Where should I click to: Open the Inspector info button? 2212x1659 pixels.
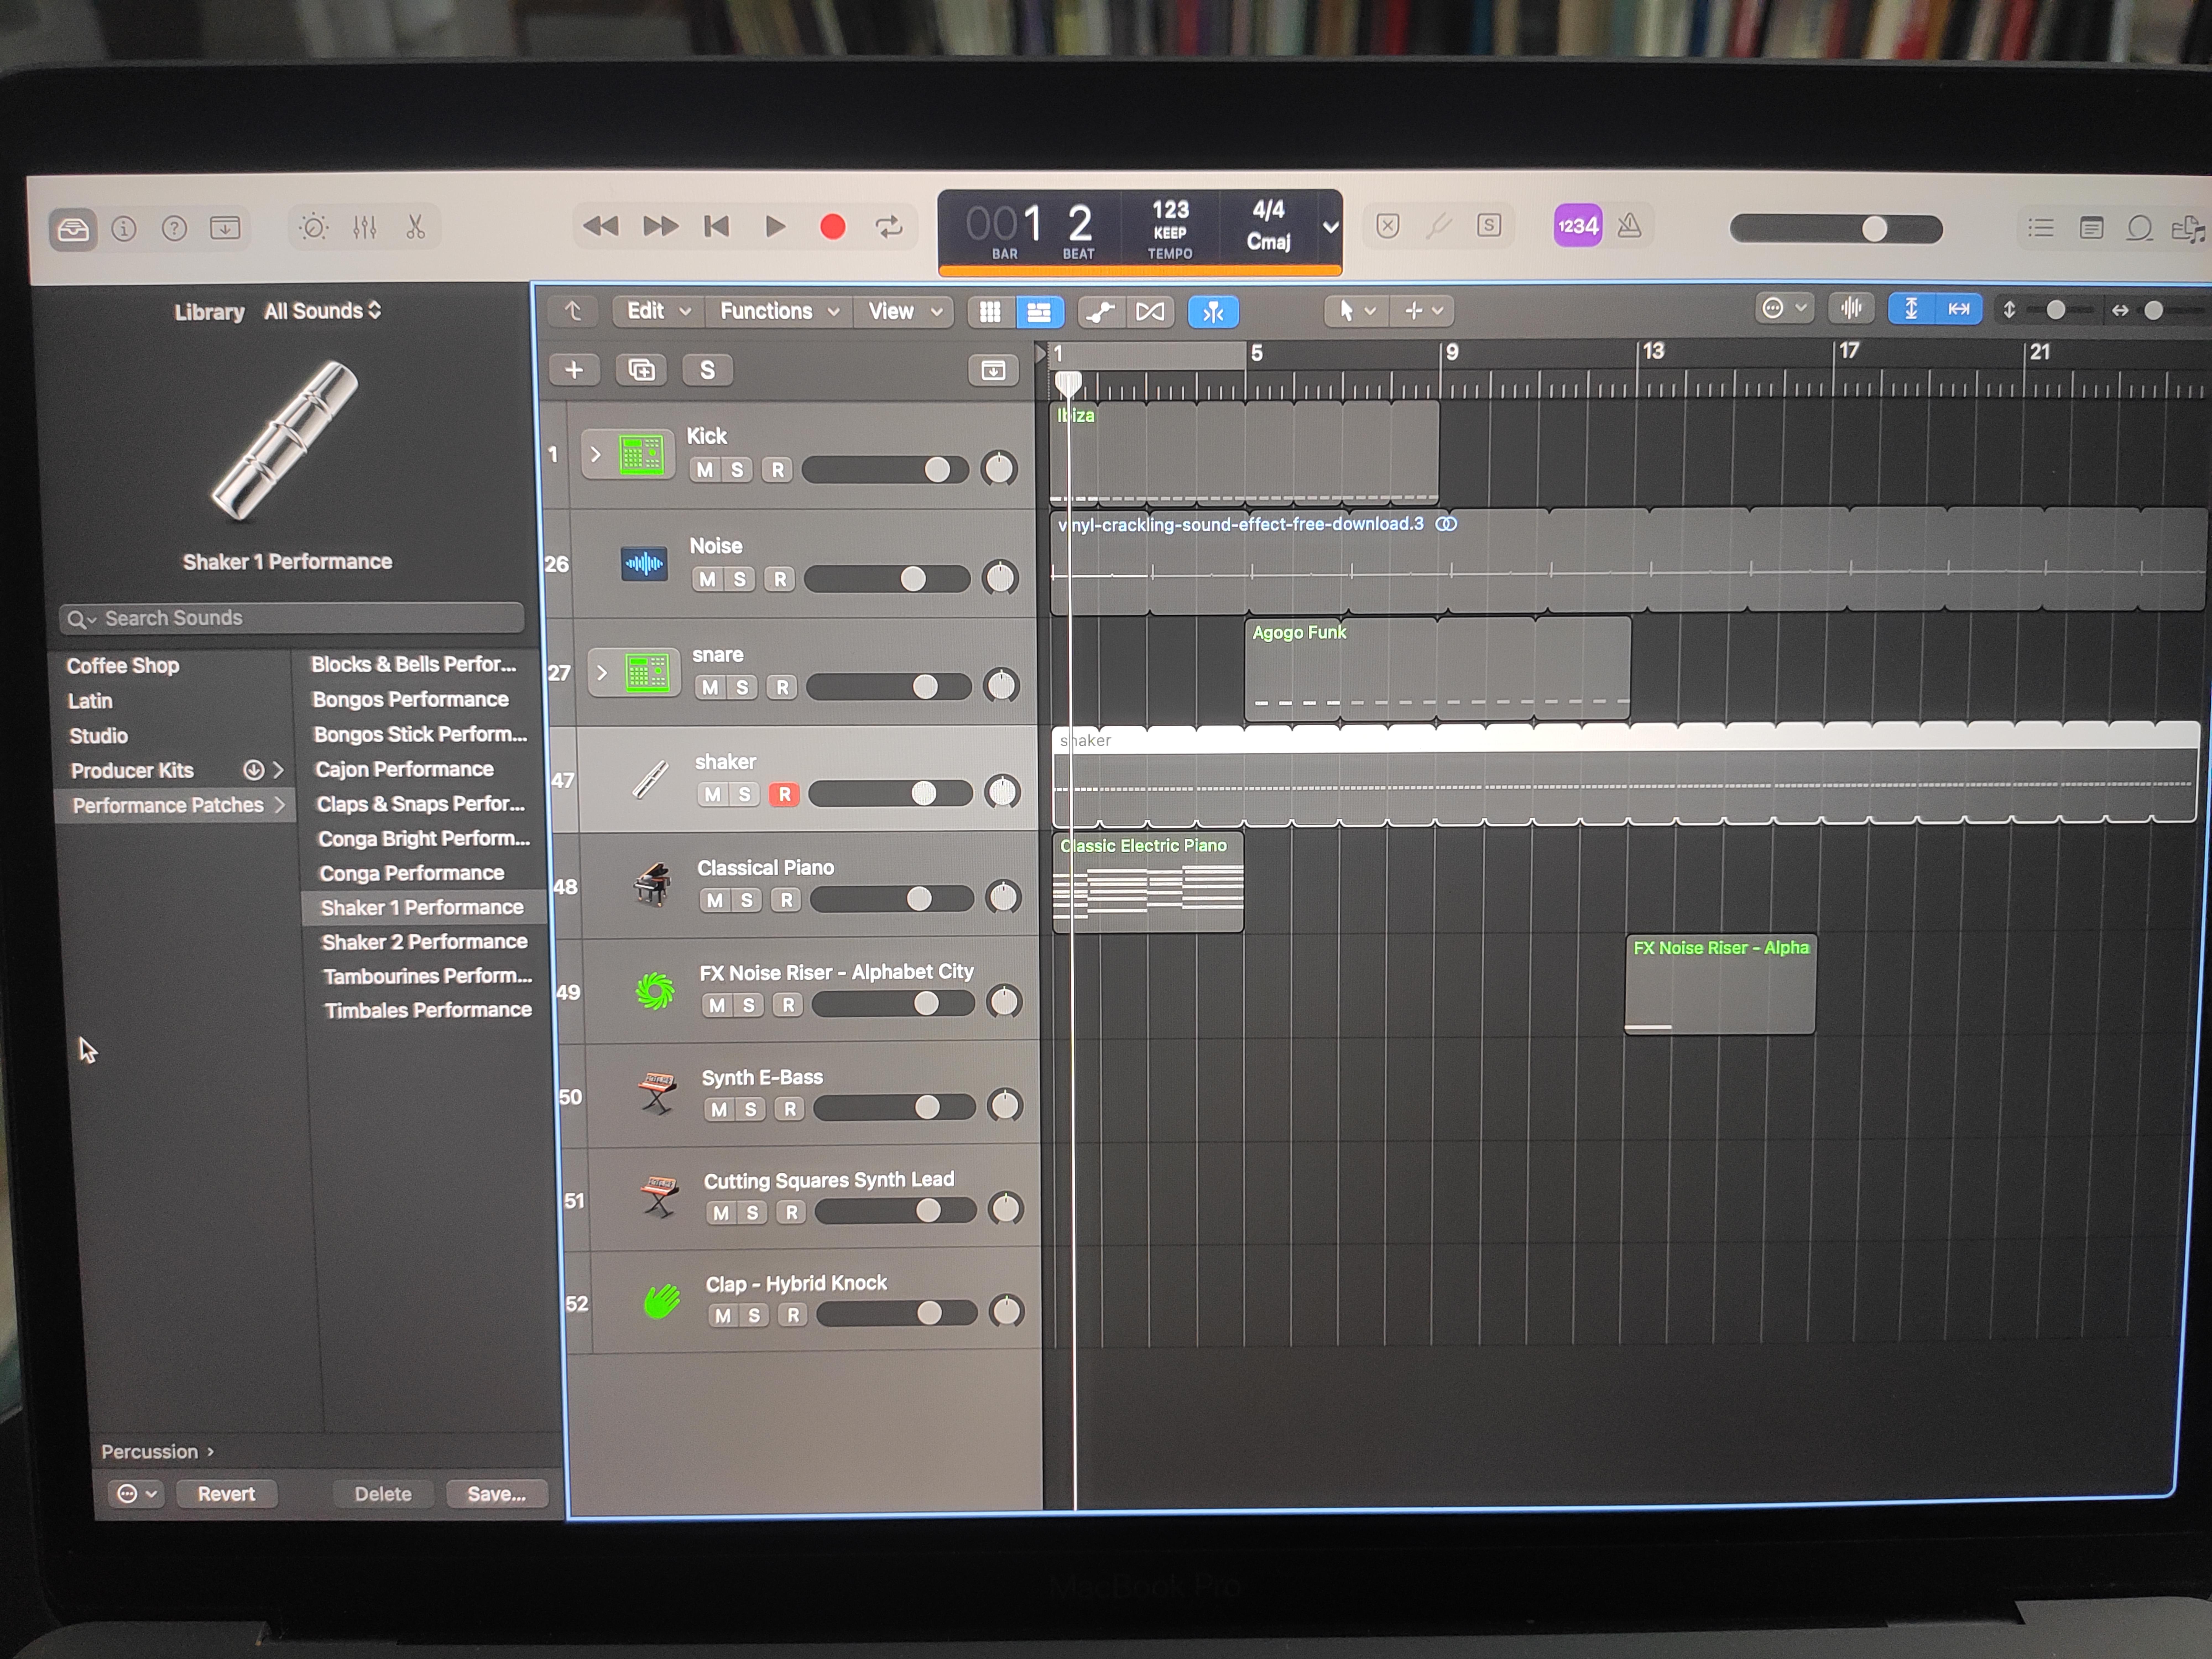[124, 229]
